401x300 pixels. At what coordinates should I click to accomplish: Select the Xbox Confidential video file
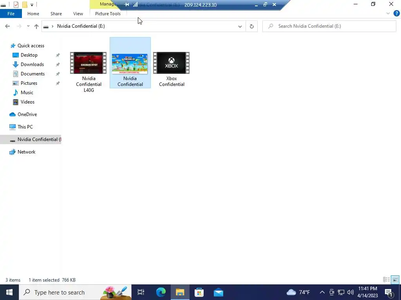(x=172, y=69)
